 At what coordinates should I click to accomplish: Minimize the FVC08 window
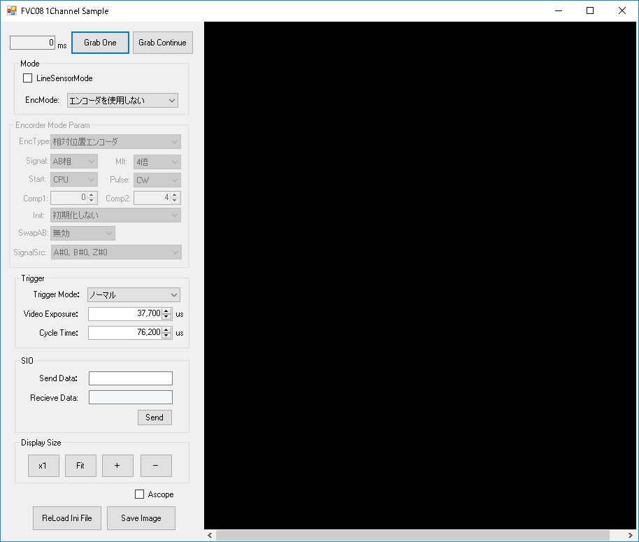coord(559,10)
